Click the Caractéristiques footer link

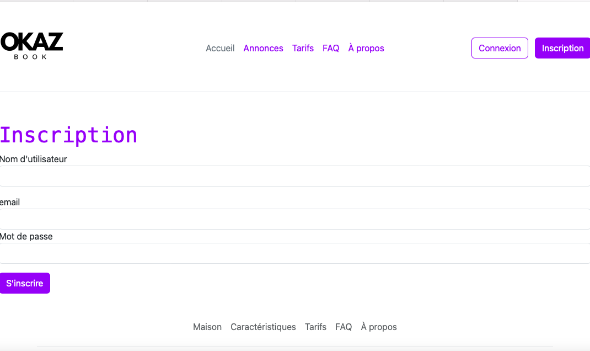(263, 327)
